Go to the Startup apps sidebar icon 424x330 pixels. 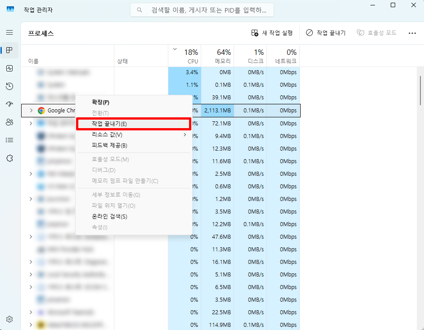(x=9, y=104)
